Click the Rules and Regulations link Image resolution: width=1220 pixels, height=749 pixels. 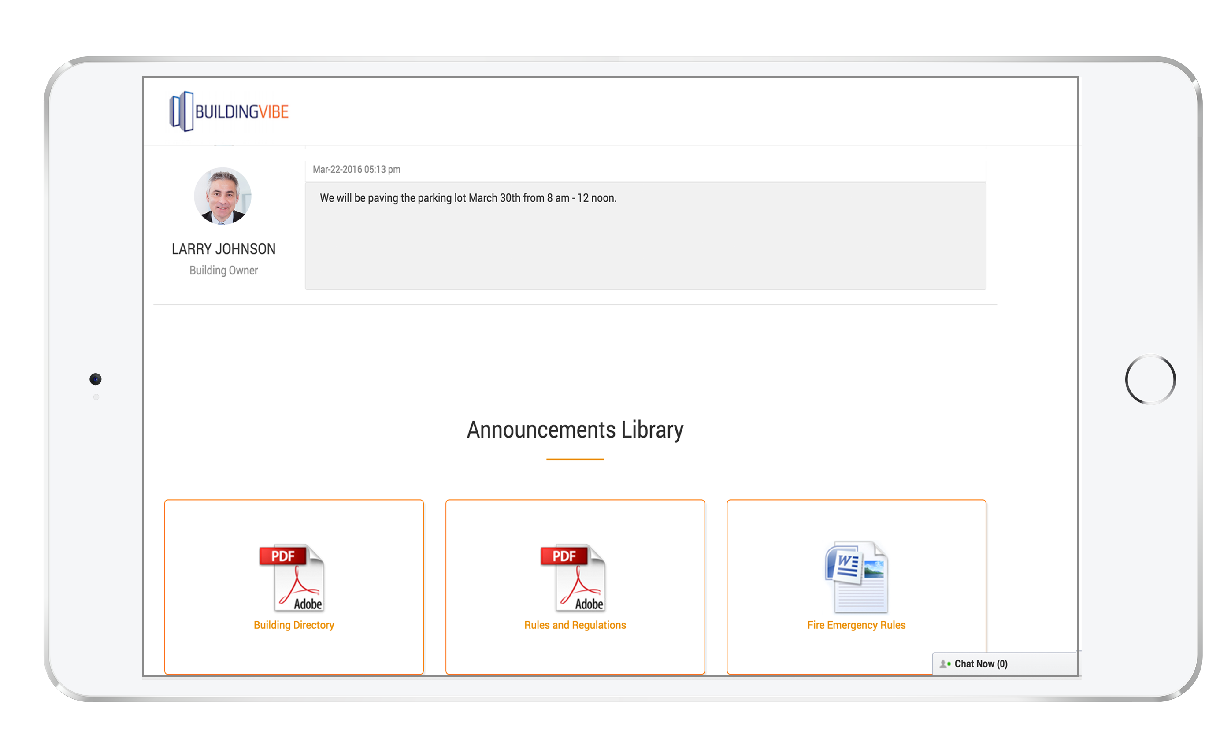[x=575, y=625]
